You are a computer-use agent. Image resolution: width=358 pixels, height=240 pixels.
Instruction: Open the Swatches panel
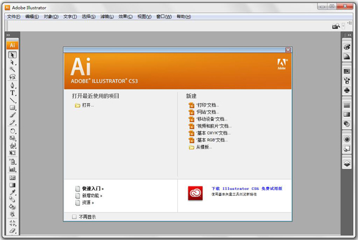click(x=347, y=71)
